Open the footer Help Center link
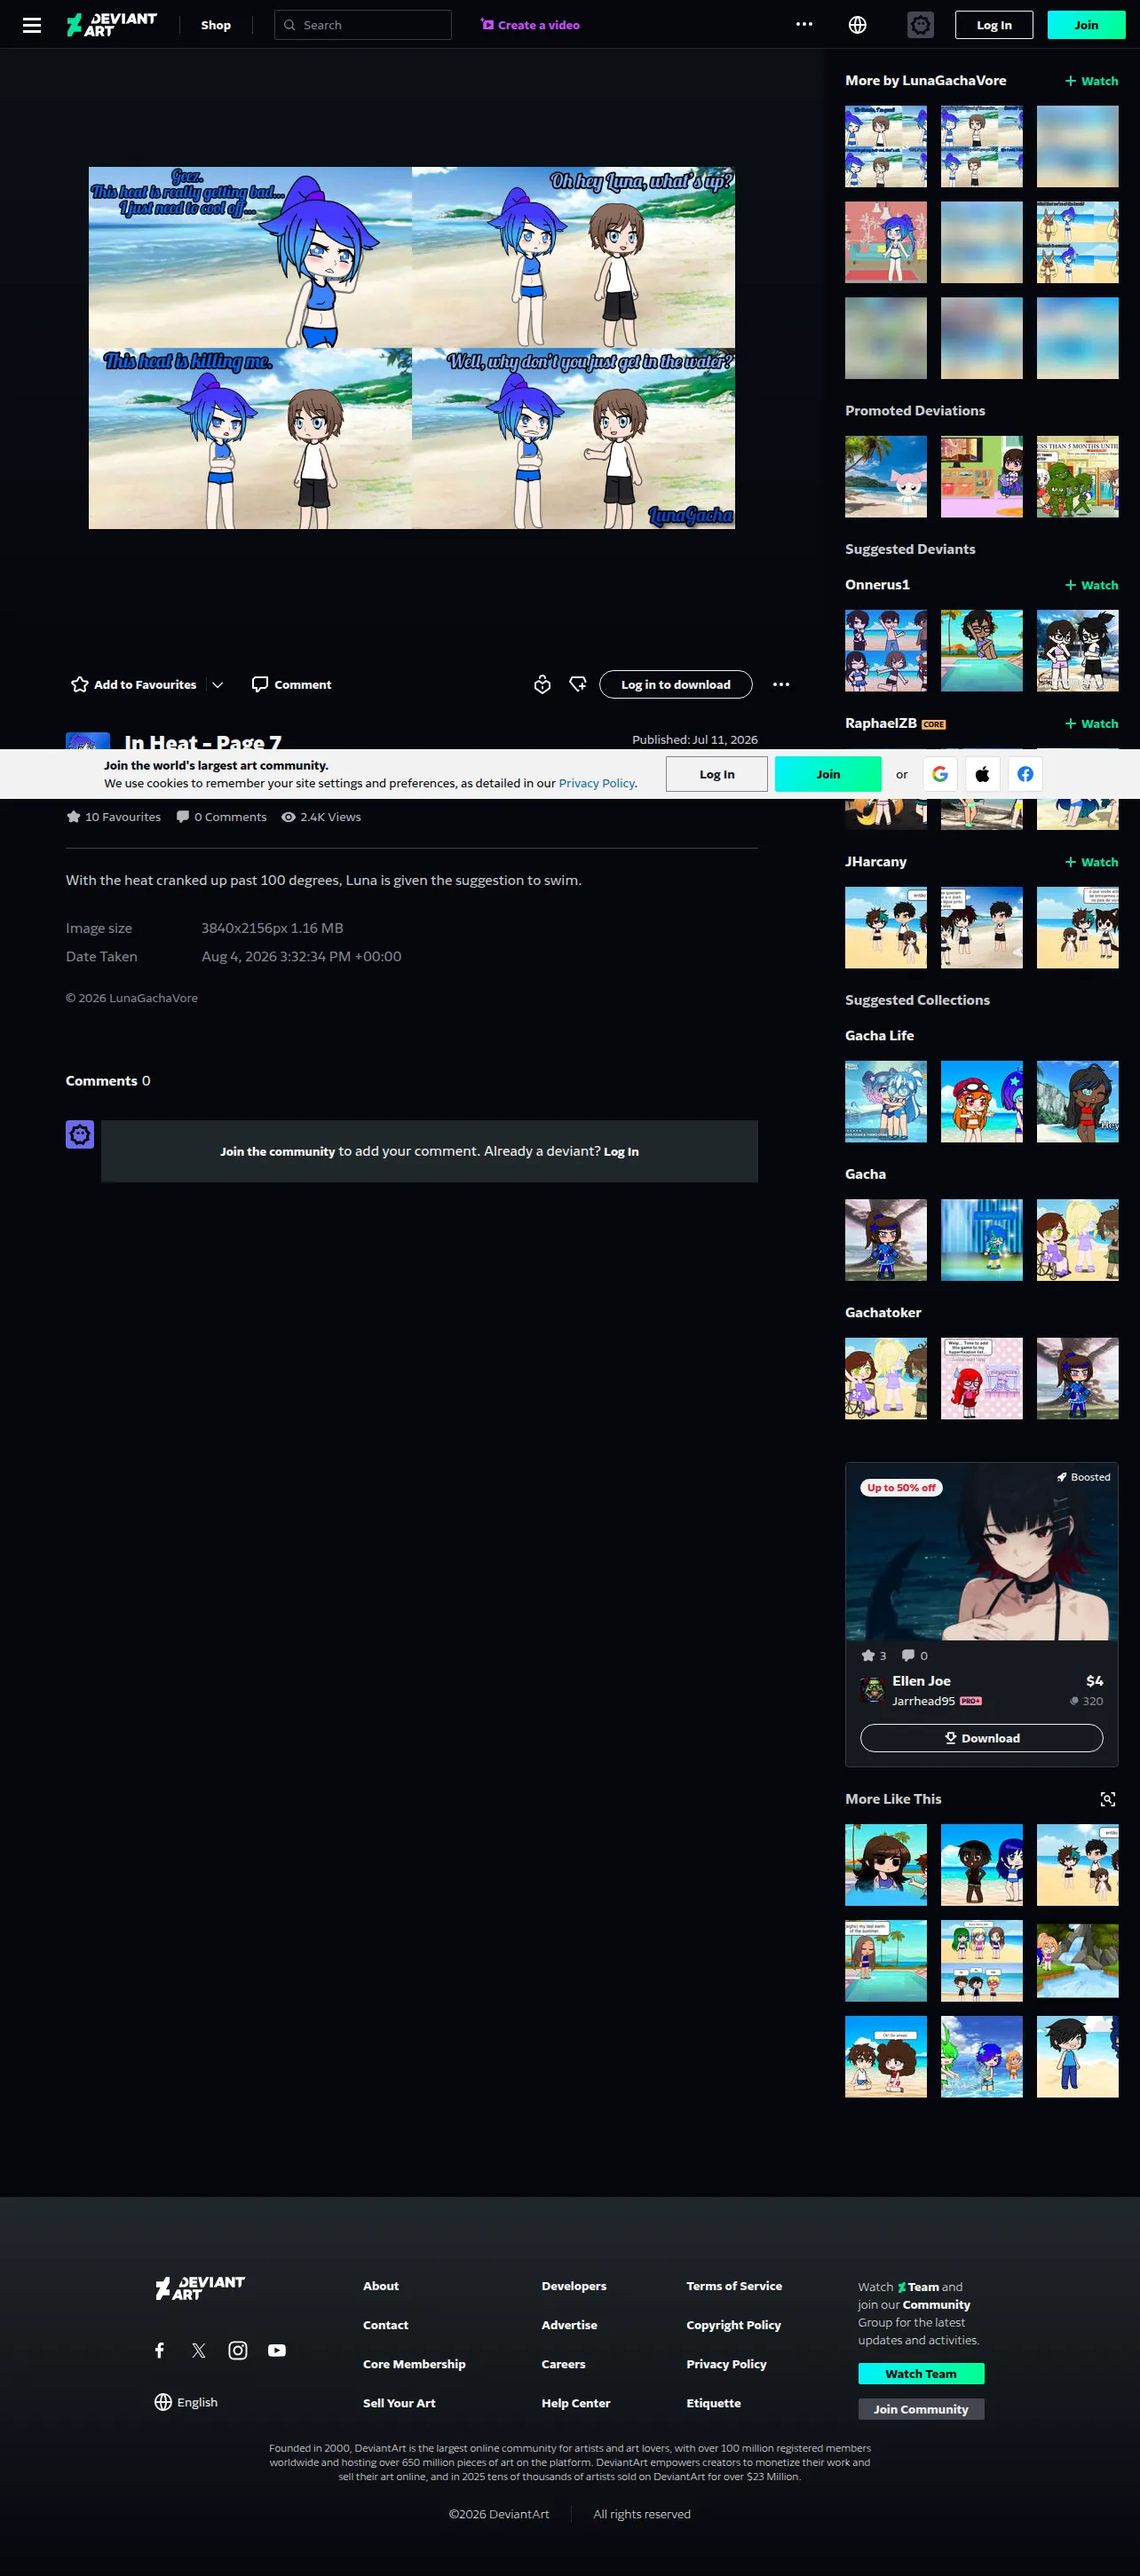 pyautogui.click(x=576, y=2403)
